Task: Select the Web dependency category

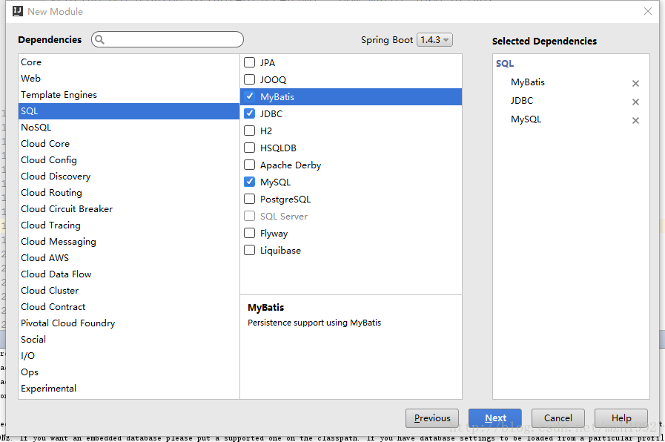Action: (31, 79)
